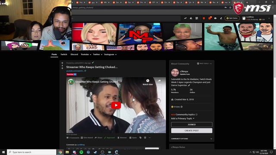
Task: Click Give Award under the post
Action: [x=87, y=138]
